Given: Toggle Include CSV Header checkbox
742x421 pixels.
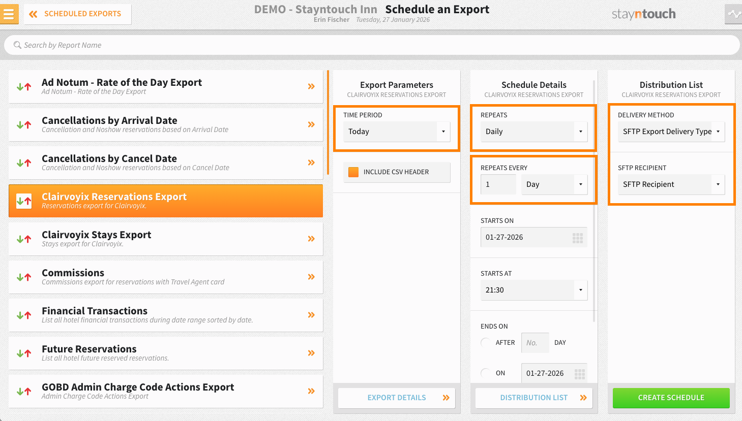Looking at the screenshot, I should pyautogui.click(x=353, y=172).
